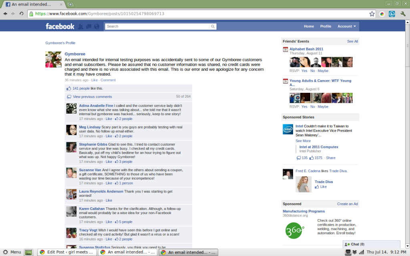410x256 pixels.
Task: Click Meg Lindsay's avatar thumbnail
Action: pos(71,130)
